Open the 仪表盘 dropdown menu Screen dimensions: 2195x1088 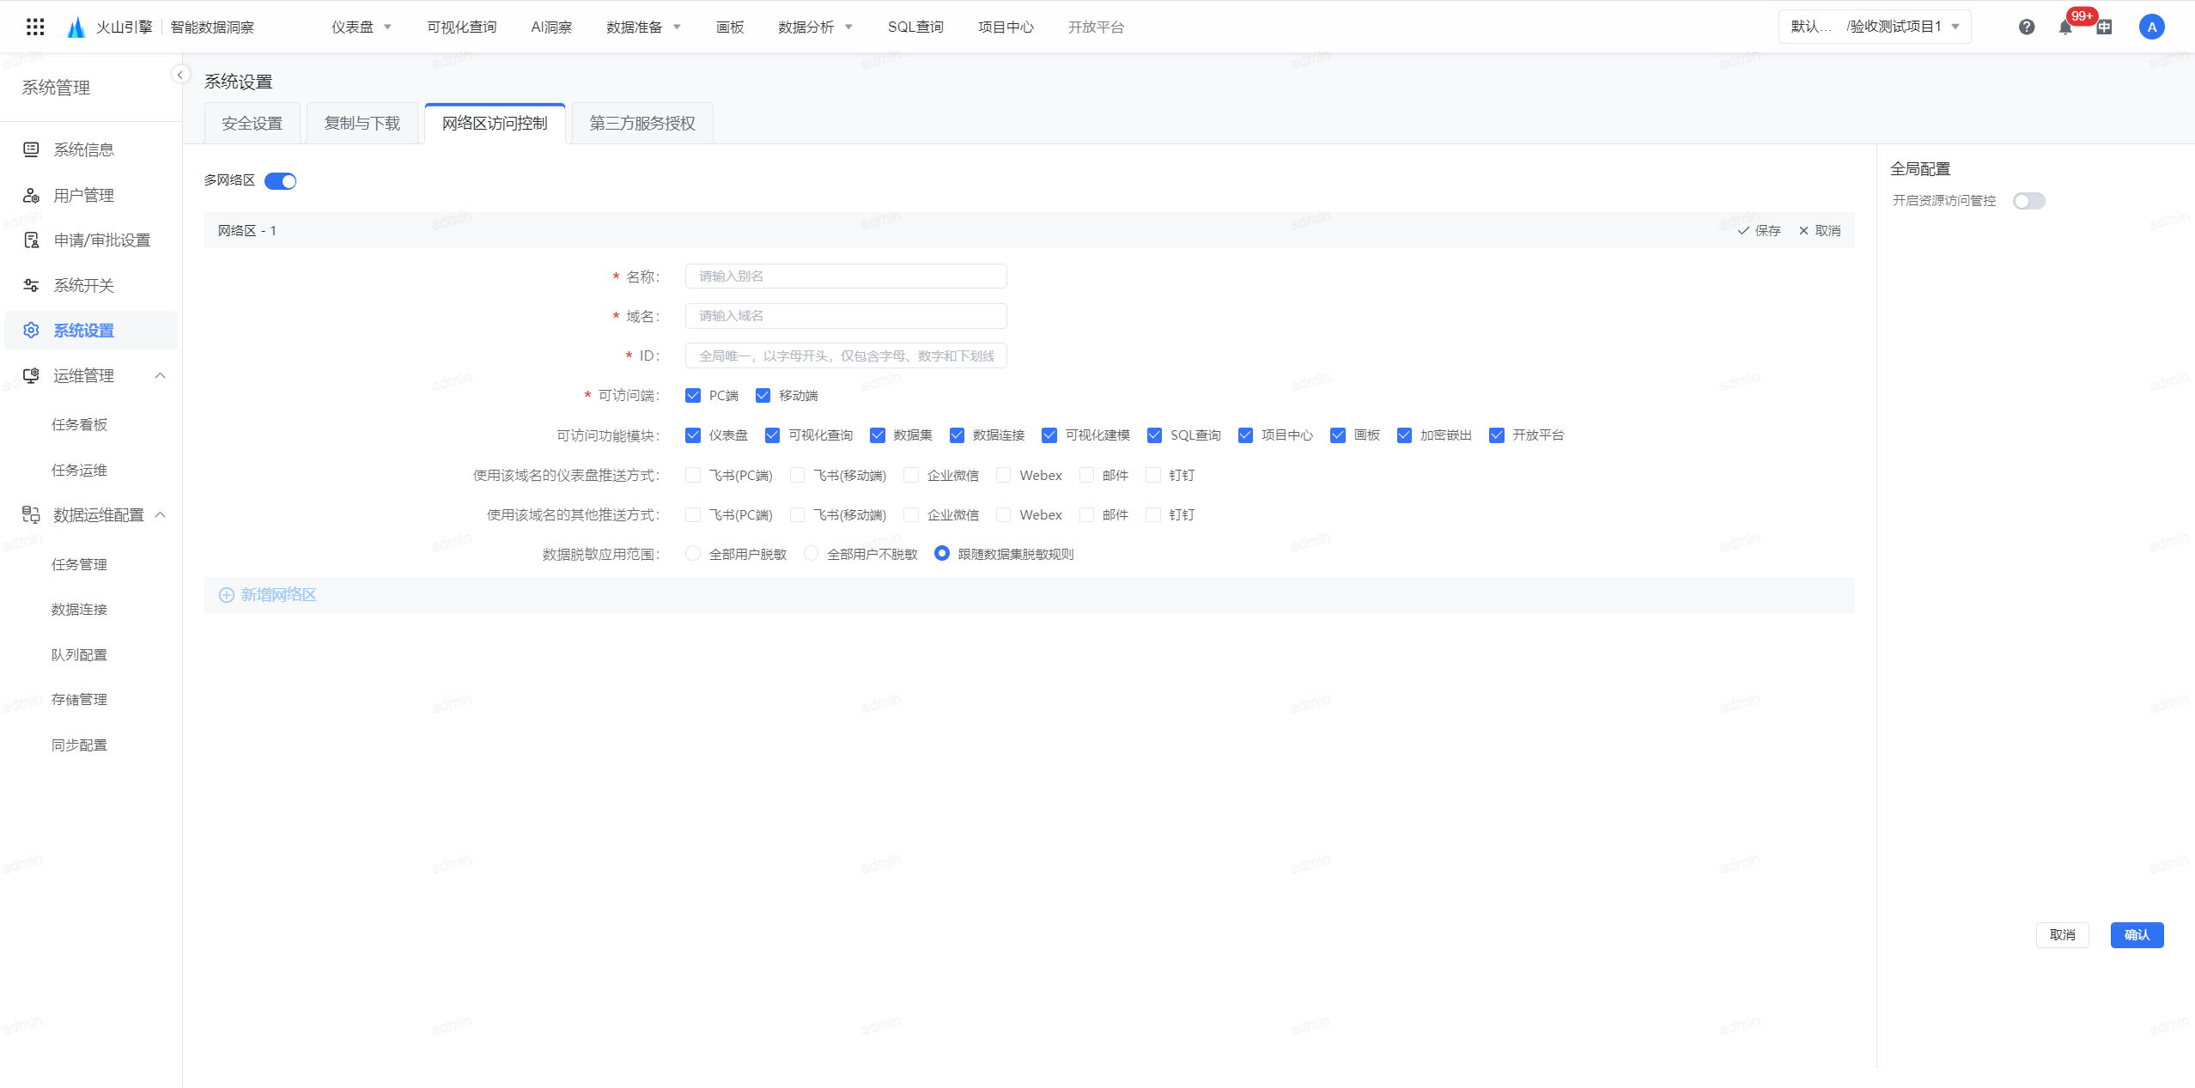362,27
